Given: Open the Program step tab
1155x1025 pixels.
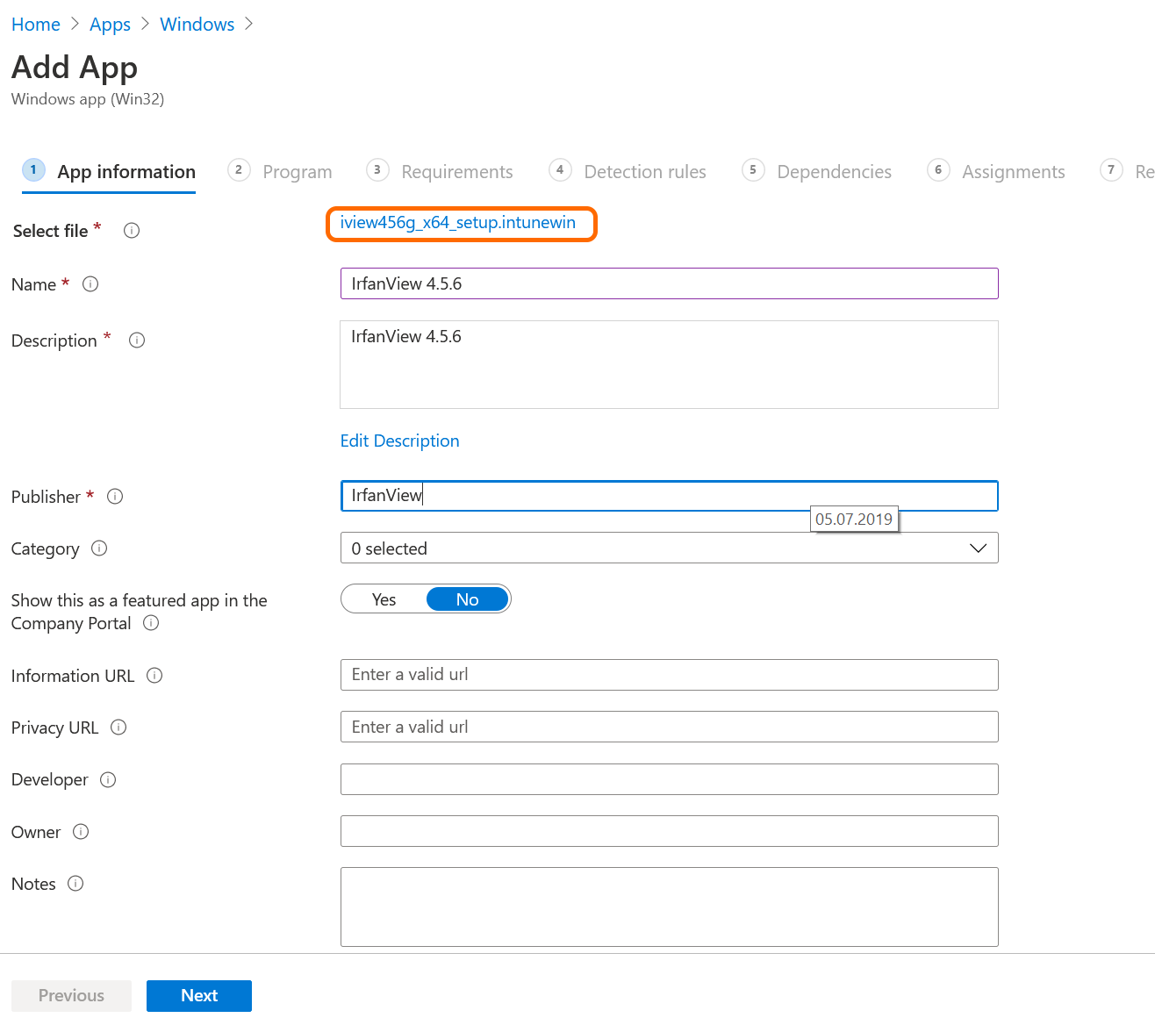Looking at the screenshot, I should pyautogui.click(x=297, y=172).
